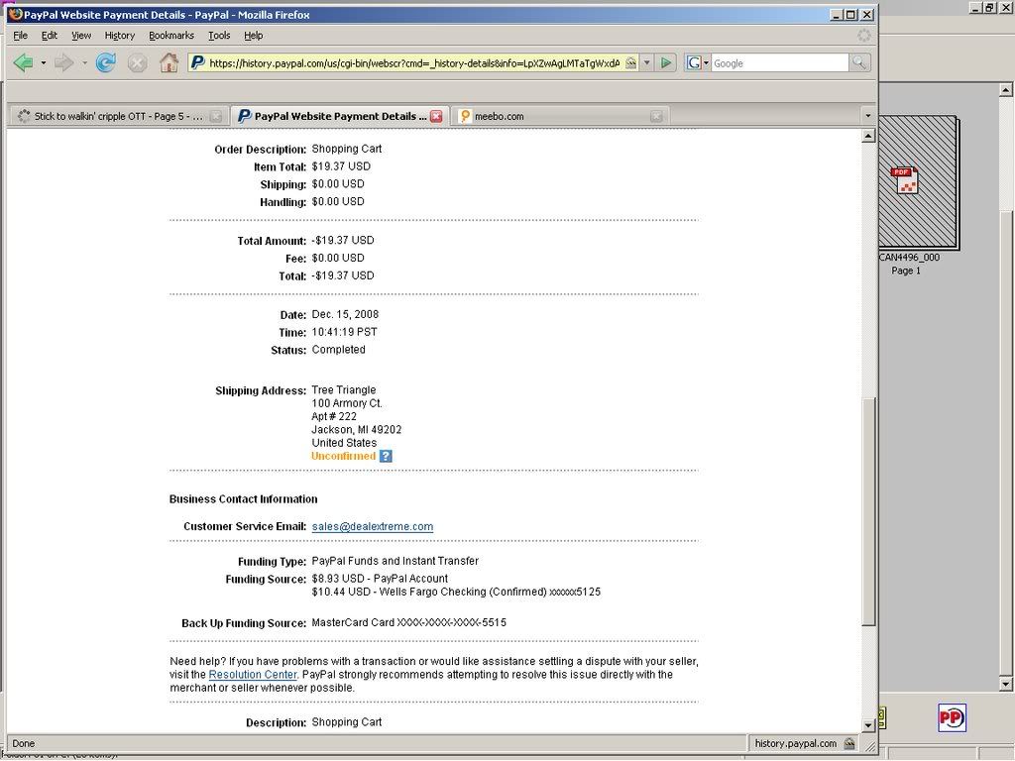Click the green Go arrow button
Screen dimensions: 1015x761
(x=665, y=62)
